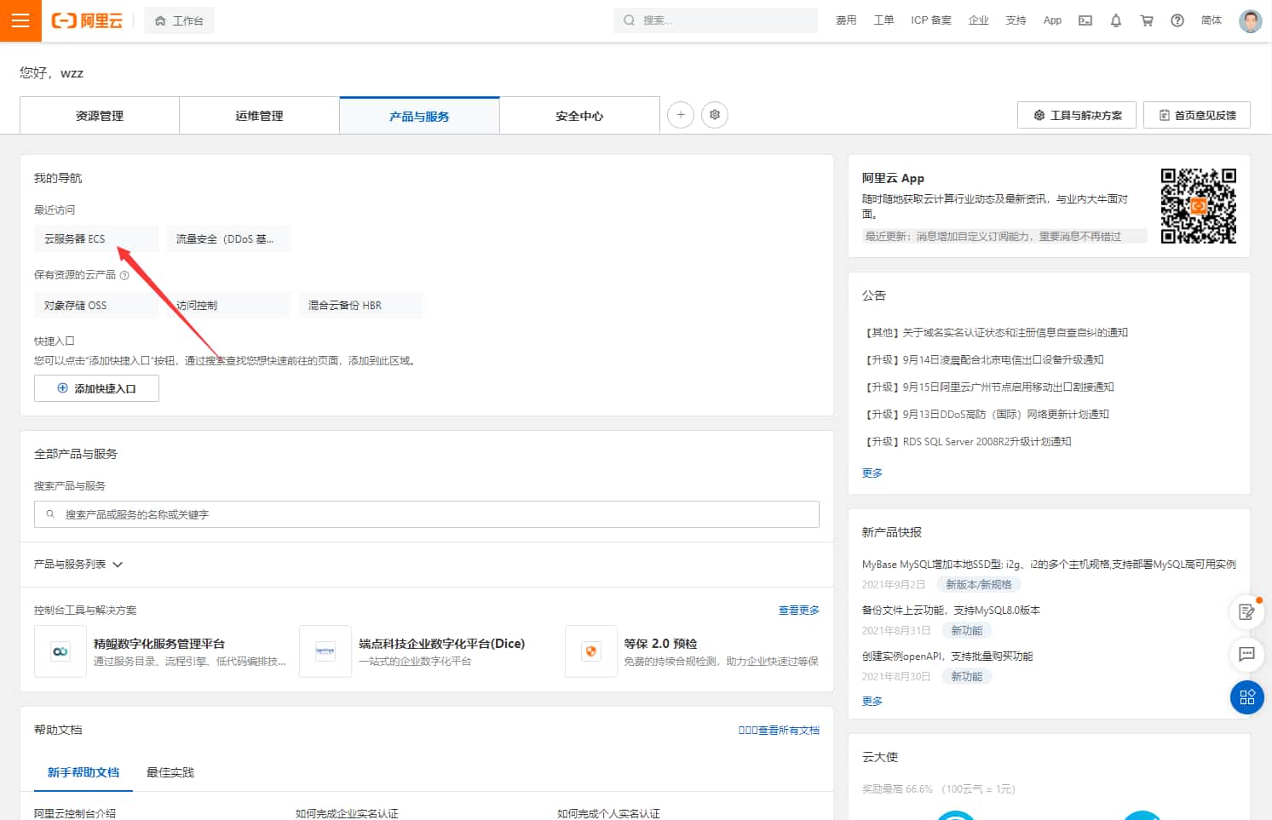Click the blue floating app grid icon
1272x820 pixels.
1246,697
